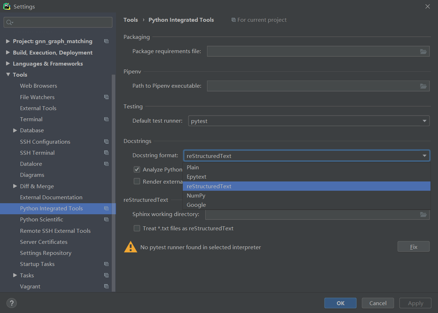
Task: Click project-level icon beside Vagrant
Action: [106, 286]
